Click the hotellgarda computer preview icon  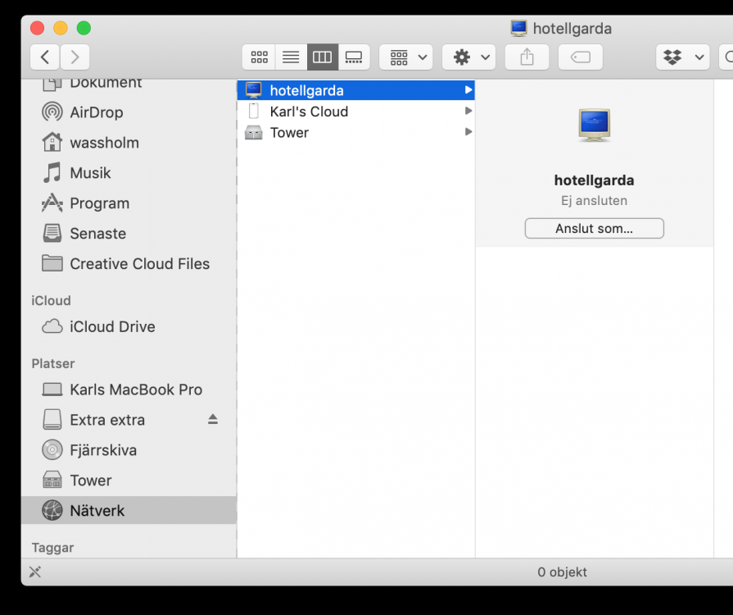pyautogui.click(x=594, y=125)
